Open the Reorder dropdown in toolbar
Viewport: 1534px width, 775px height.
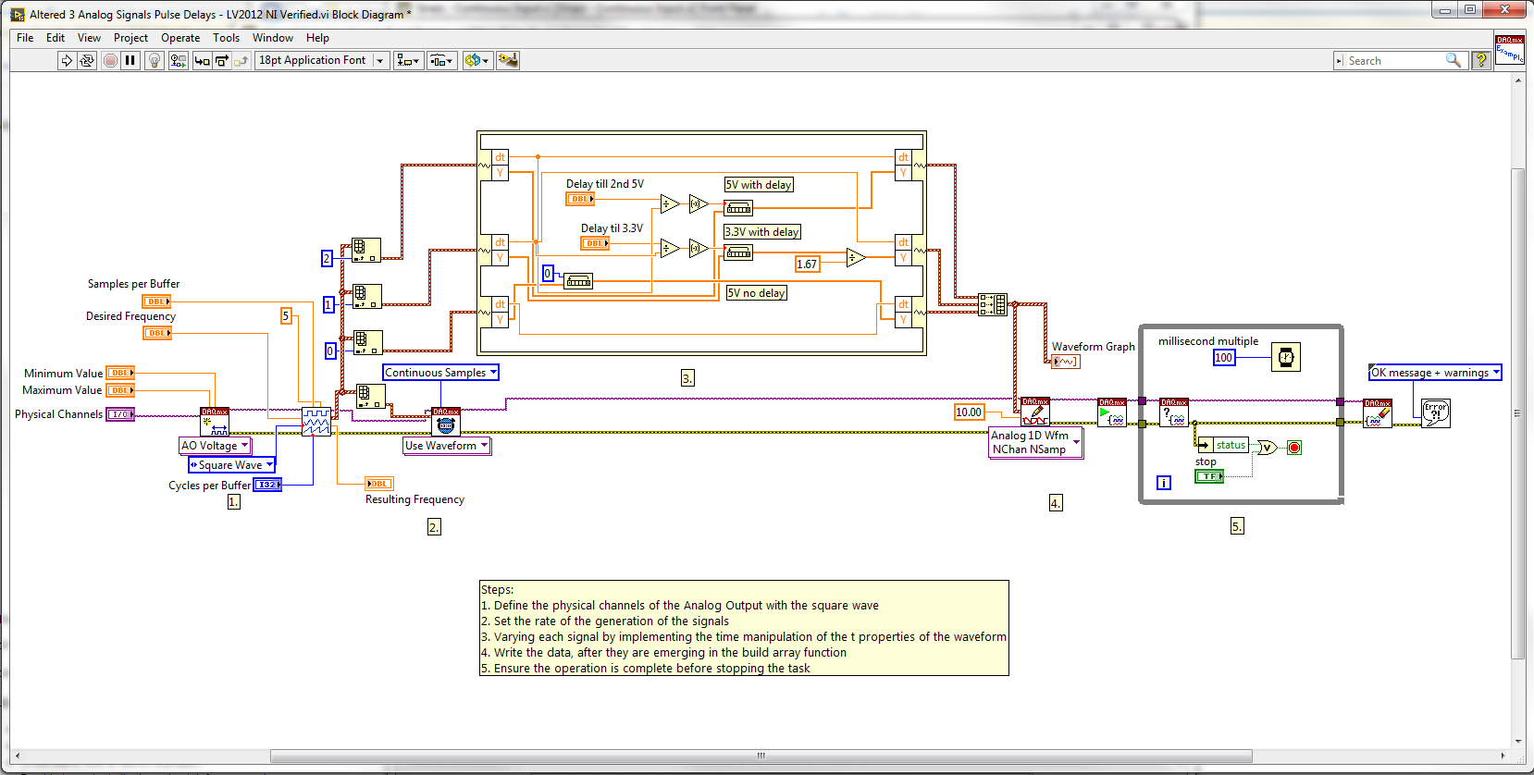coord(477,60)
